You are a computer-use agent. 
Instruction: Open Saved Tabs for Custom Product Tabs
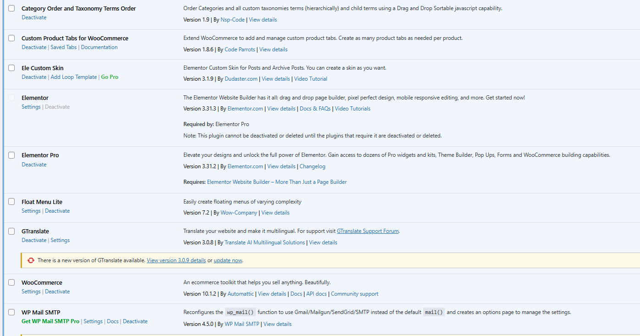64,47
